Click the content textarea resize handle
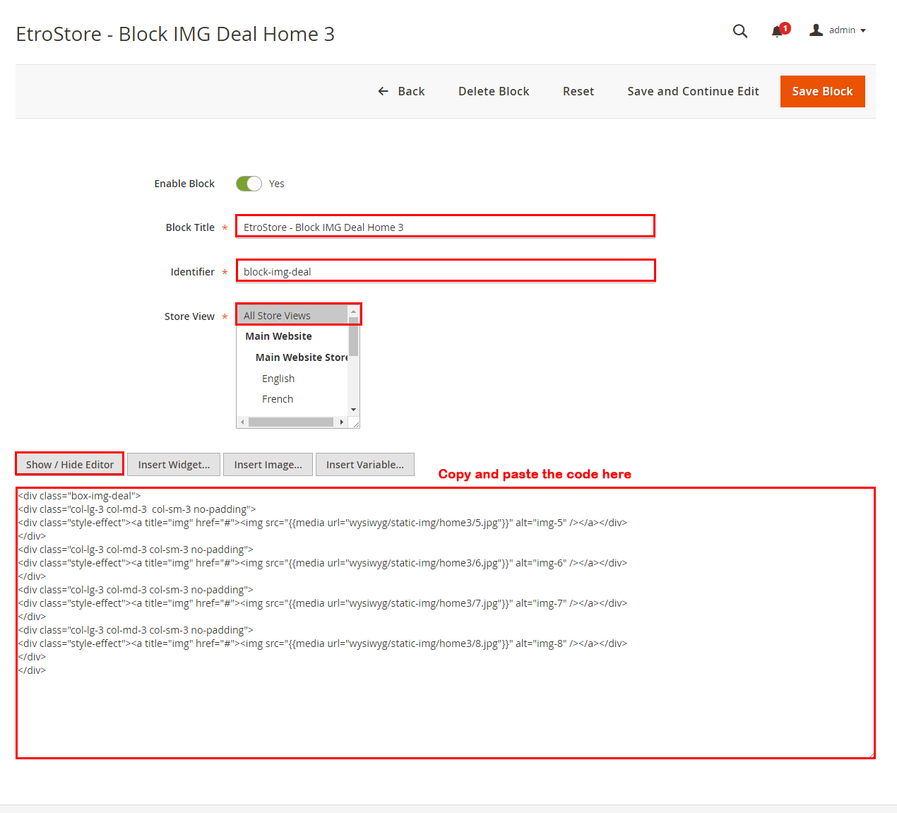This screenshot has width=897, height=813. (871, 754)
